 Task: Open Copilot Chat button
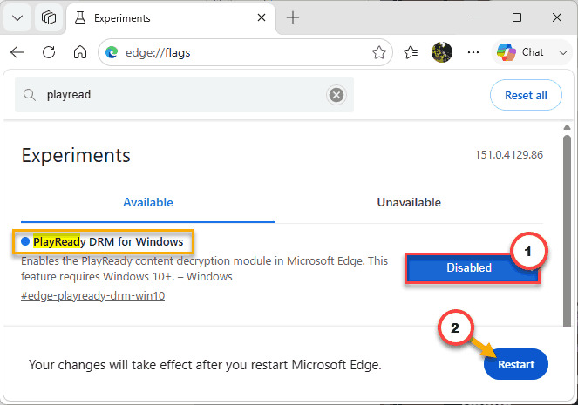tap(520, 52)
